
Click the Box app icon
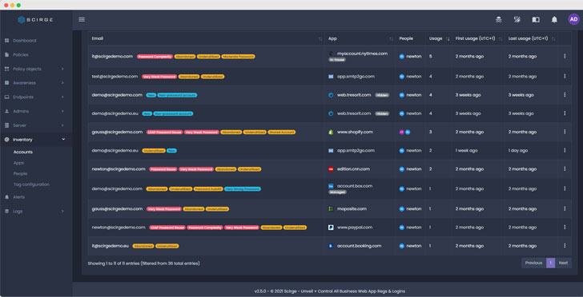[331, 186]
